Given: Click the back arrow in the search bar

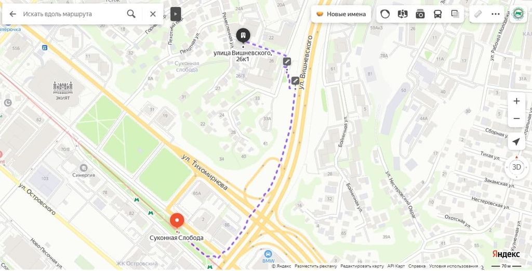Looking at the screenshot, I should pos(12,14).
